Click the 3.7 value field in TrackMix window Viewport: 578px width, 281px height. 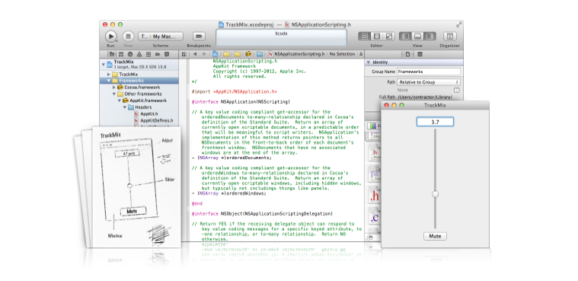tap(435, 122)
